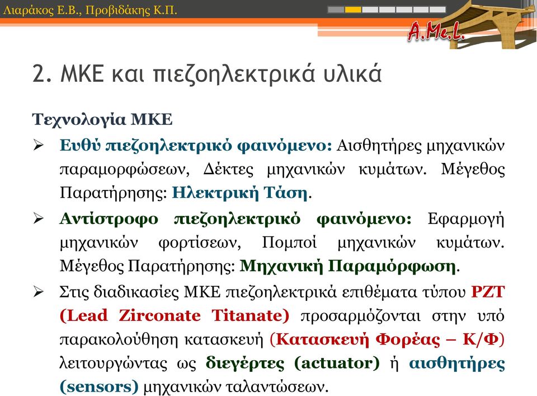537x396 pixels.
Task: Click the word 'προσαρμόζονται'
Action: [x=361, y=316]
